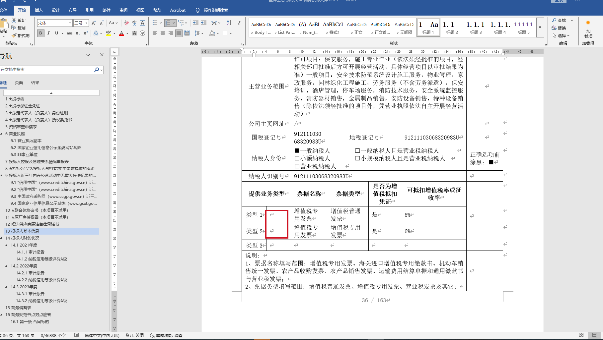Center the paragraph text

point(163,33)
